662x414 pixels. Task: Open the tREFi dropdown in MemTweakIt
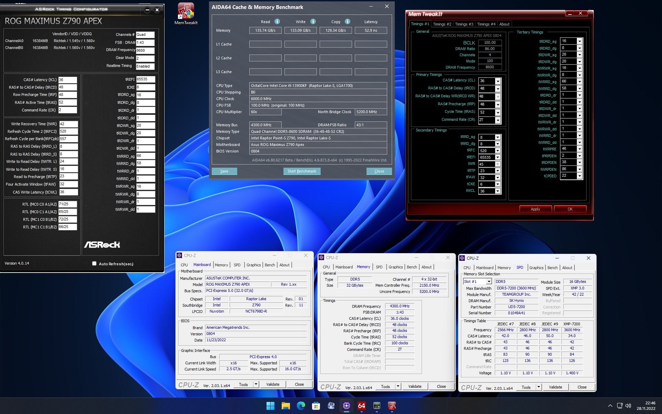[x=498, y=157]
